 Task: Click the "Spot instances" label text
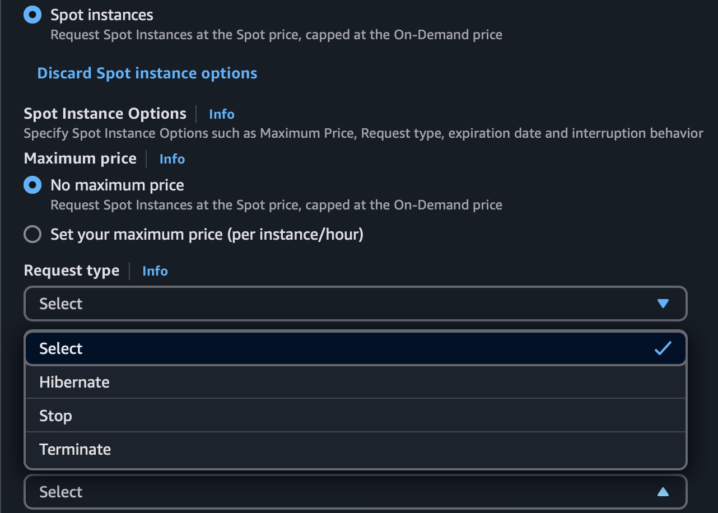[102, 15]
